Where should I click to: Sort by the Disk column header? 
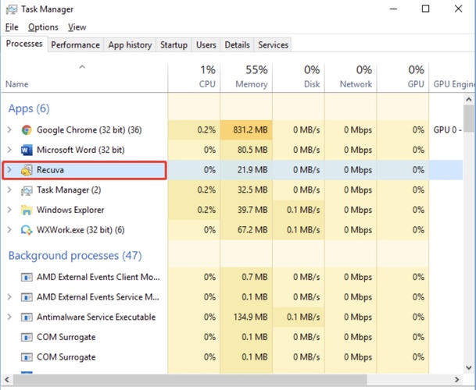coord(299,77)
